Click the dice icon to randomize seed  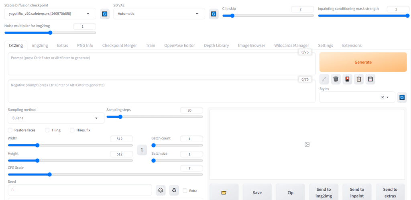[x=161, y=190]
